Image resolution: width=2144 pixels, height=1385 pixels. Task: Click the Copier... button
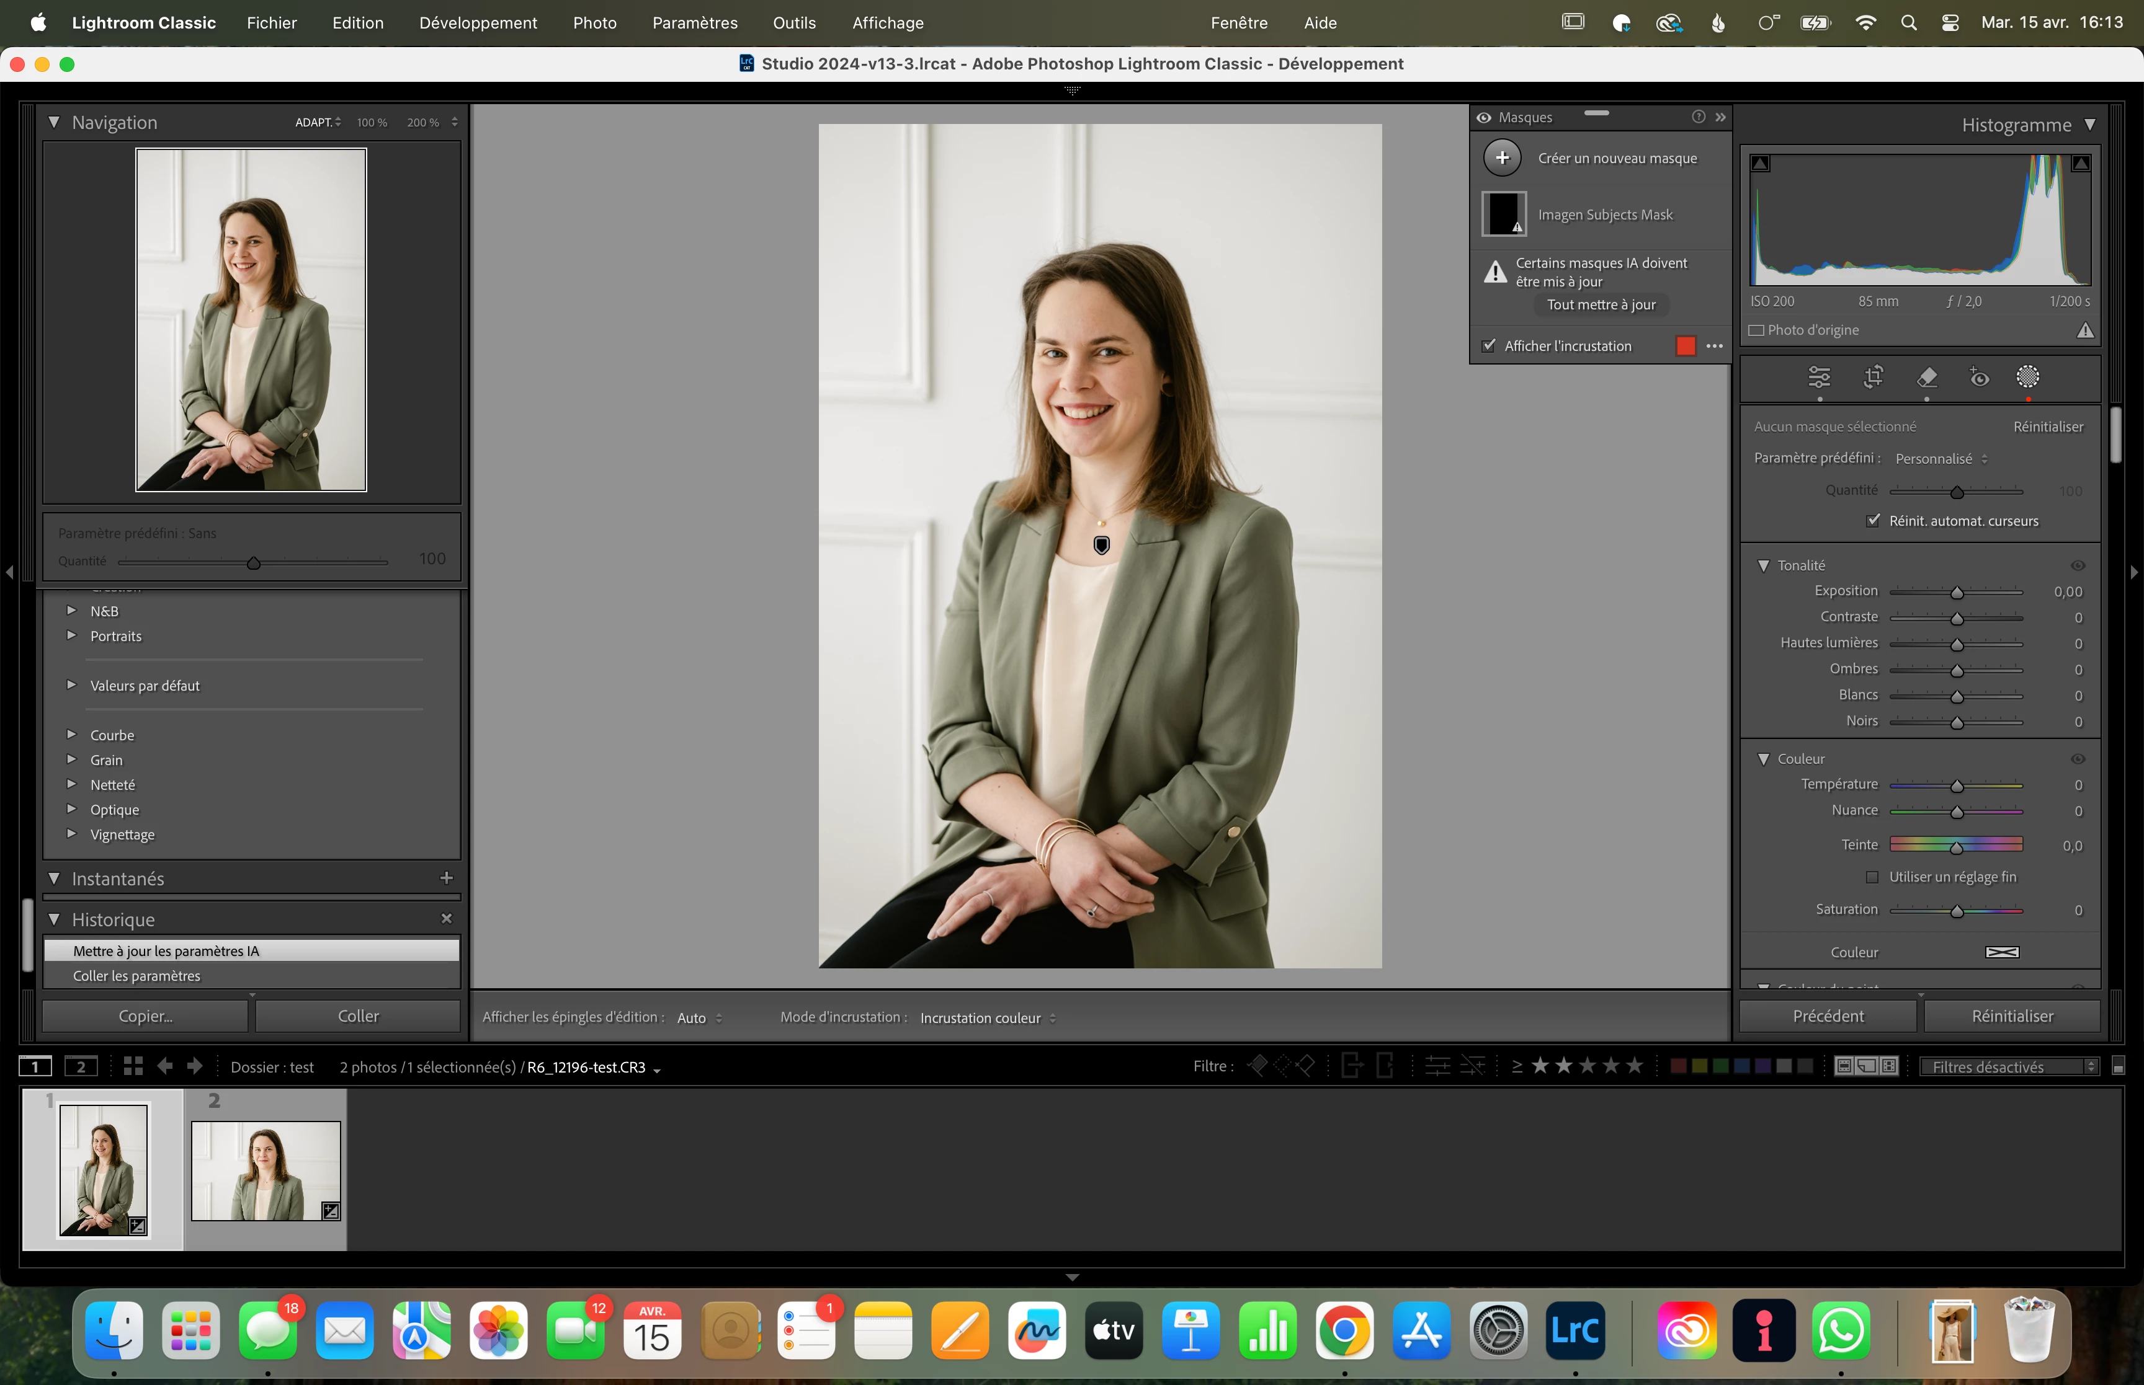click(145, 1016)
